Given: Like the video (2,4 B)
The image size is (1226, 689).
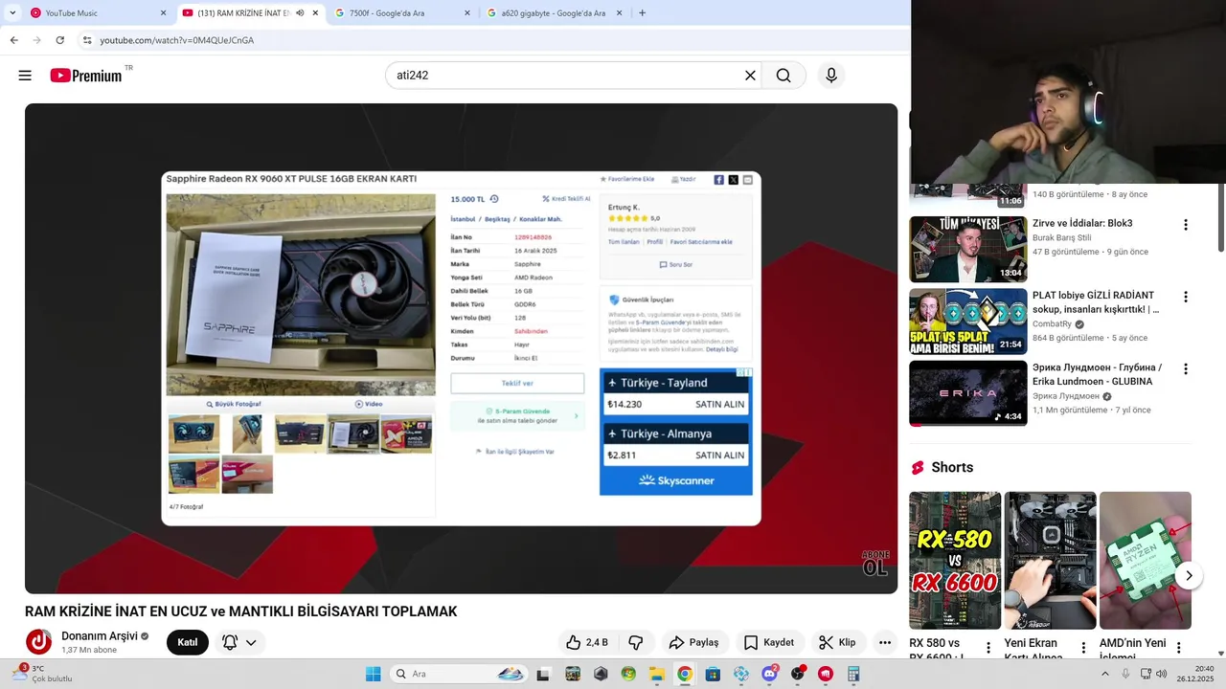Looking at the screenshot, I should pyautogui.click(x=587, y=642).
